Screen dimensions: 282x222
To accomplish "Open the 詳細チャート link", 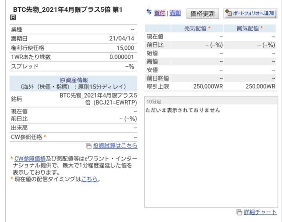I will [260, 212].
